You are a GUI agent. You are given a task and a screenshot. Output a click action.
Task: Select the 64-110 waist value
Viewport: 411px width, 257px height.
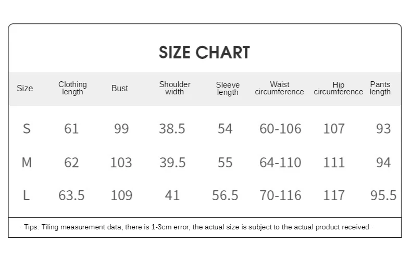(x=280, y=163)
